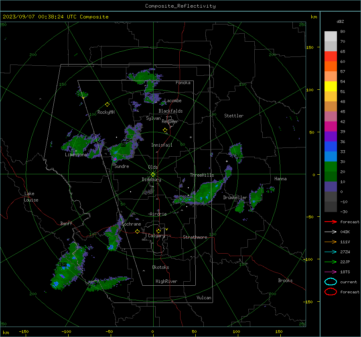Image resolution: width=361 pixels, height=337 pixels.
Task: Click the green 22JP arrow icon
Action: point(331,262)
